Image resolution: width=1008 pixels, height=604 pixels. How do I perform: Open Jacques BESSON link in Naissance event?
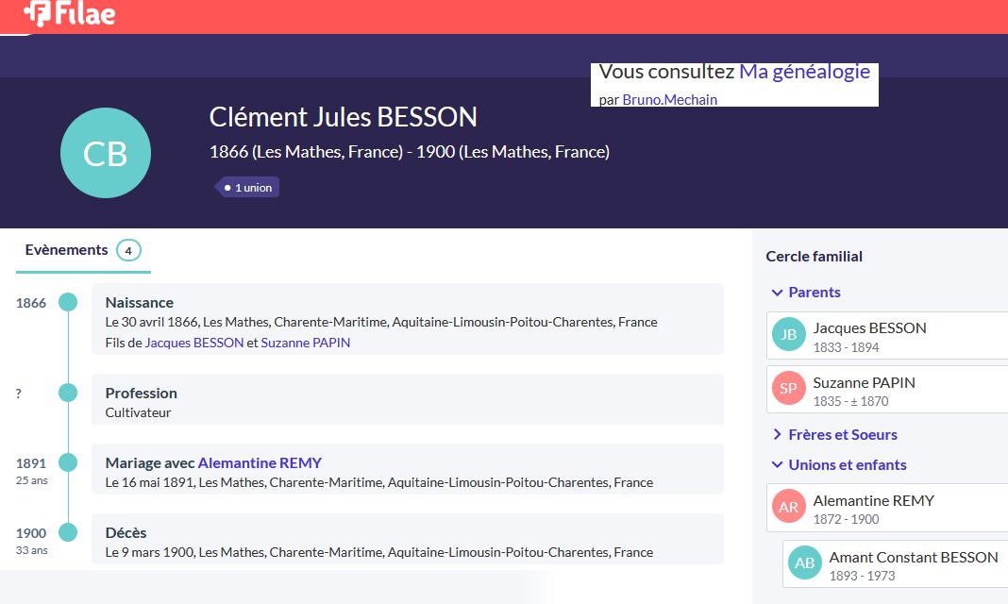tap(194, 343)
